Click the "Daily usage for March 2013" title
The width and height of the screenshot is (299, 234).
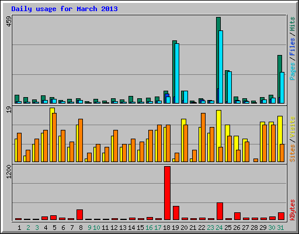[x=64, y=9]
